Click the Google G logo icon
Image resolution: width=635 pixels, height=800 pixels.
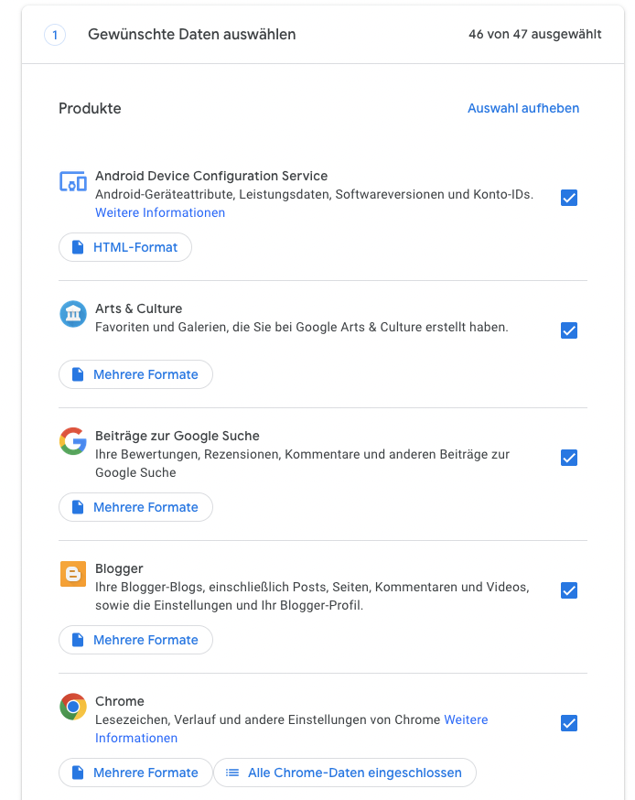(x=73, y=441)
